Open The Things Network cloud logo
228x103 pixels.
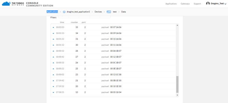click(6, 4)
